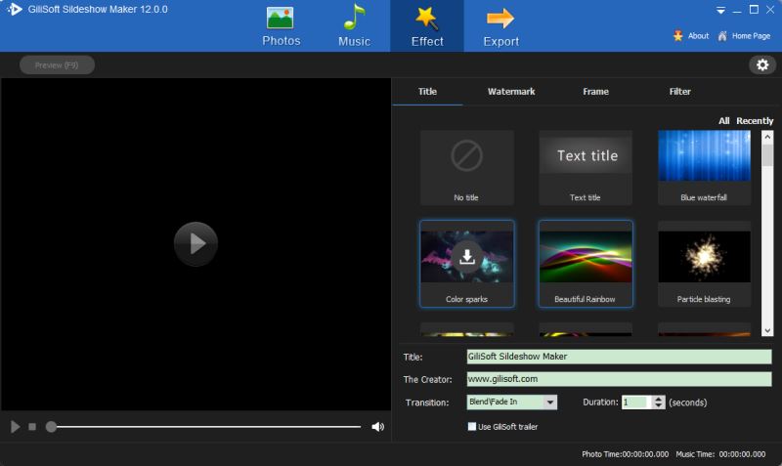Open the About dialog
This screenshot has height=466, width=782.
[698, 36]
